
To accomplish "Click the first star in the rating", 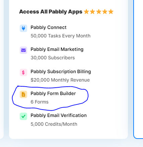I will coord(86,12).
